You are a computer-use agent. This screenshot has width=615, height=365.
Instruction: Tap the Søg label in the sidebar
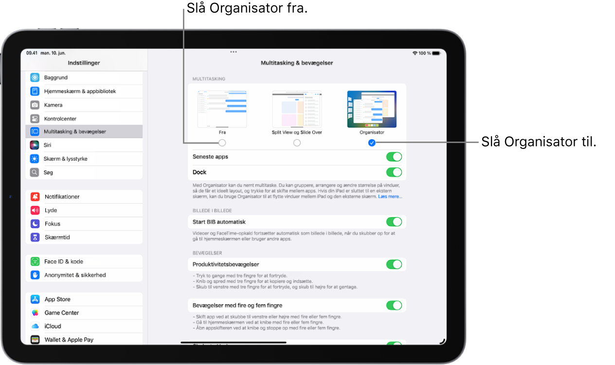49,172
